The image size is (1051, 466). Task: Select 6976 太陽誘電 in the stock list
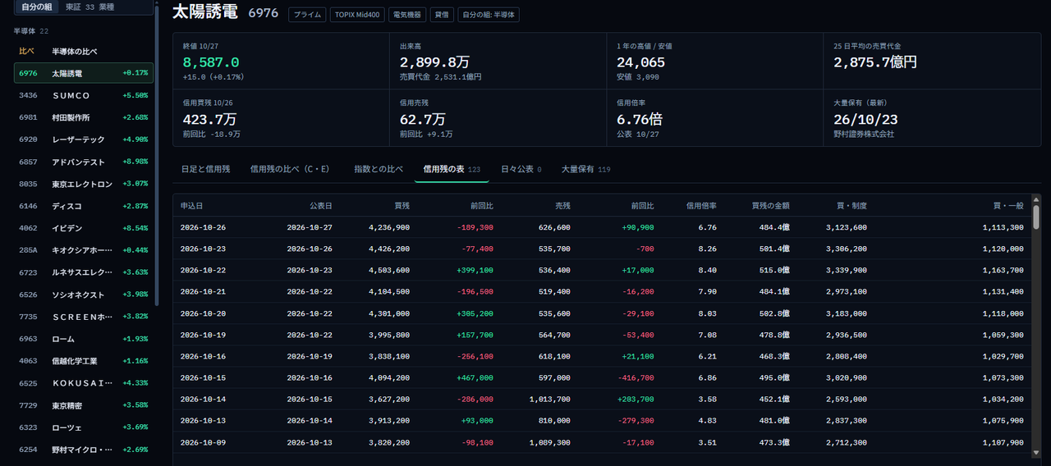click(x=84, y=73)
